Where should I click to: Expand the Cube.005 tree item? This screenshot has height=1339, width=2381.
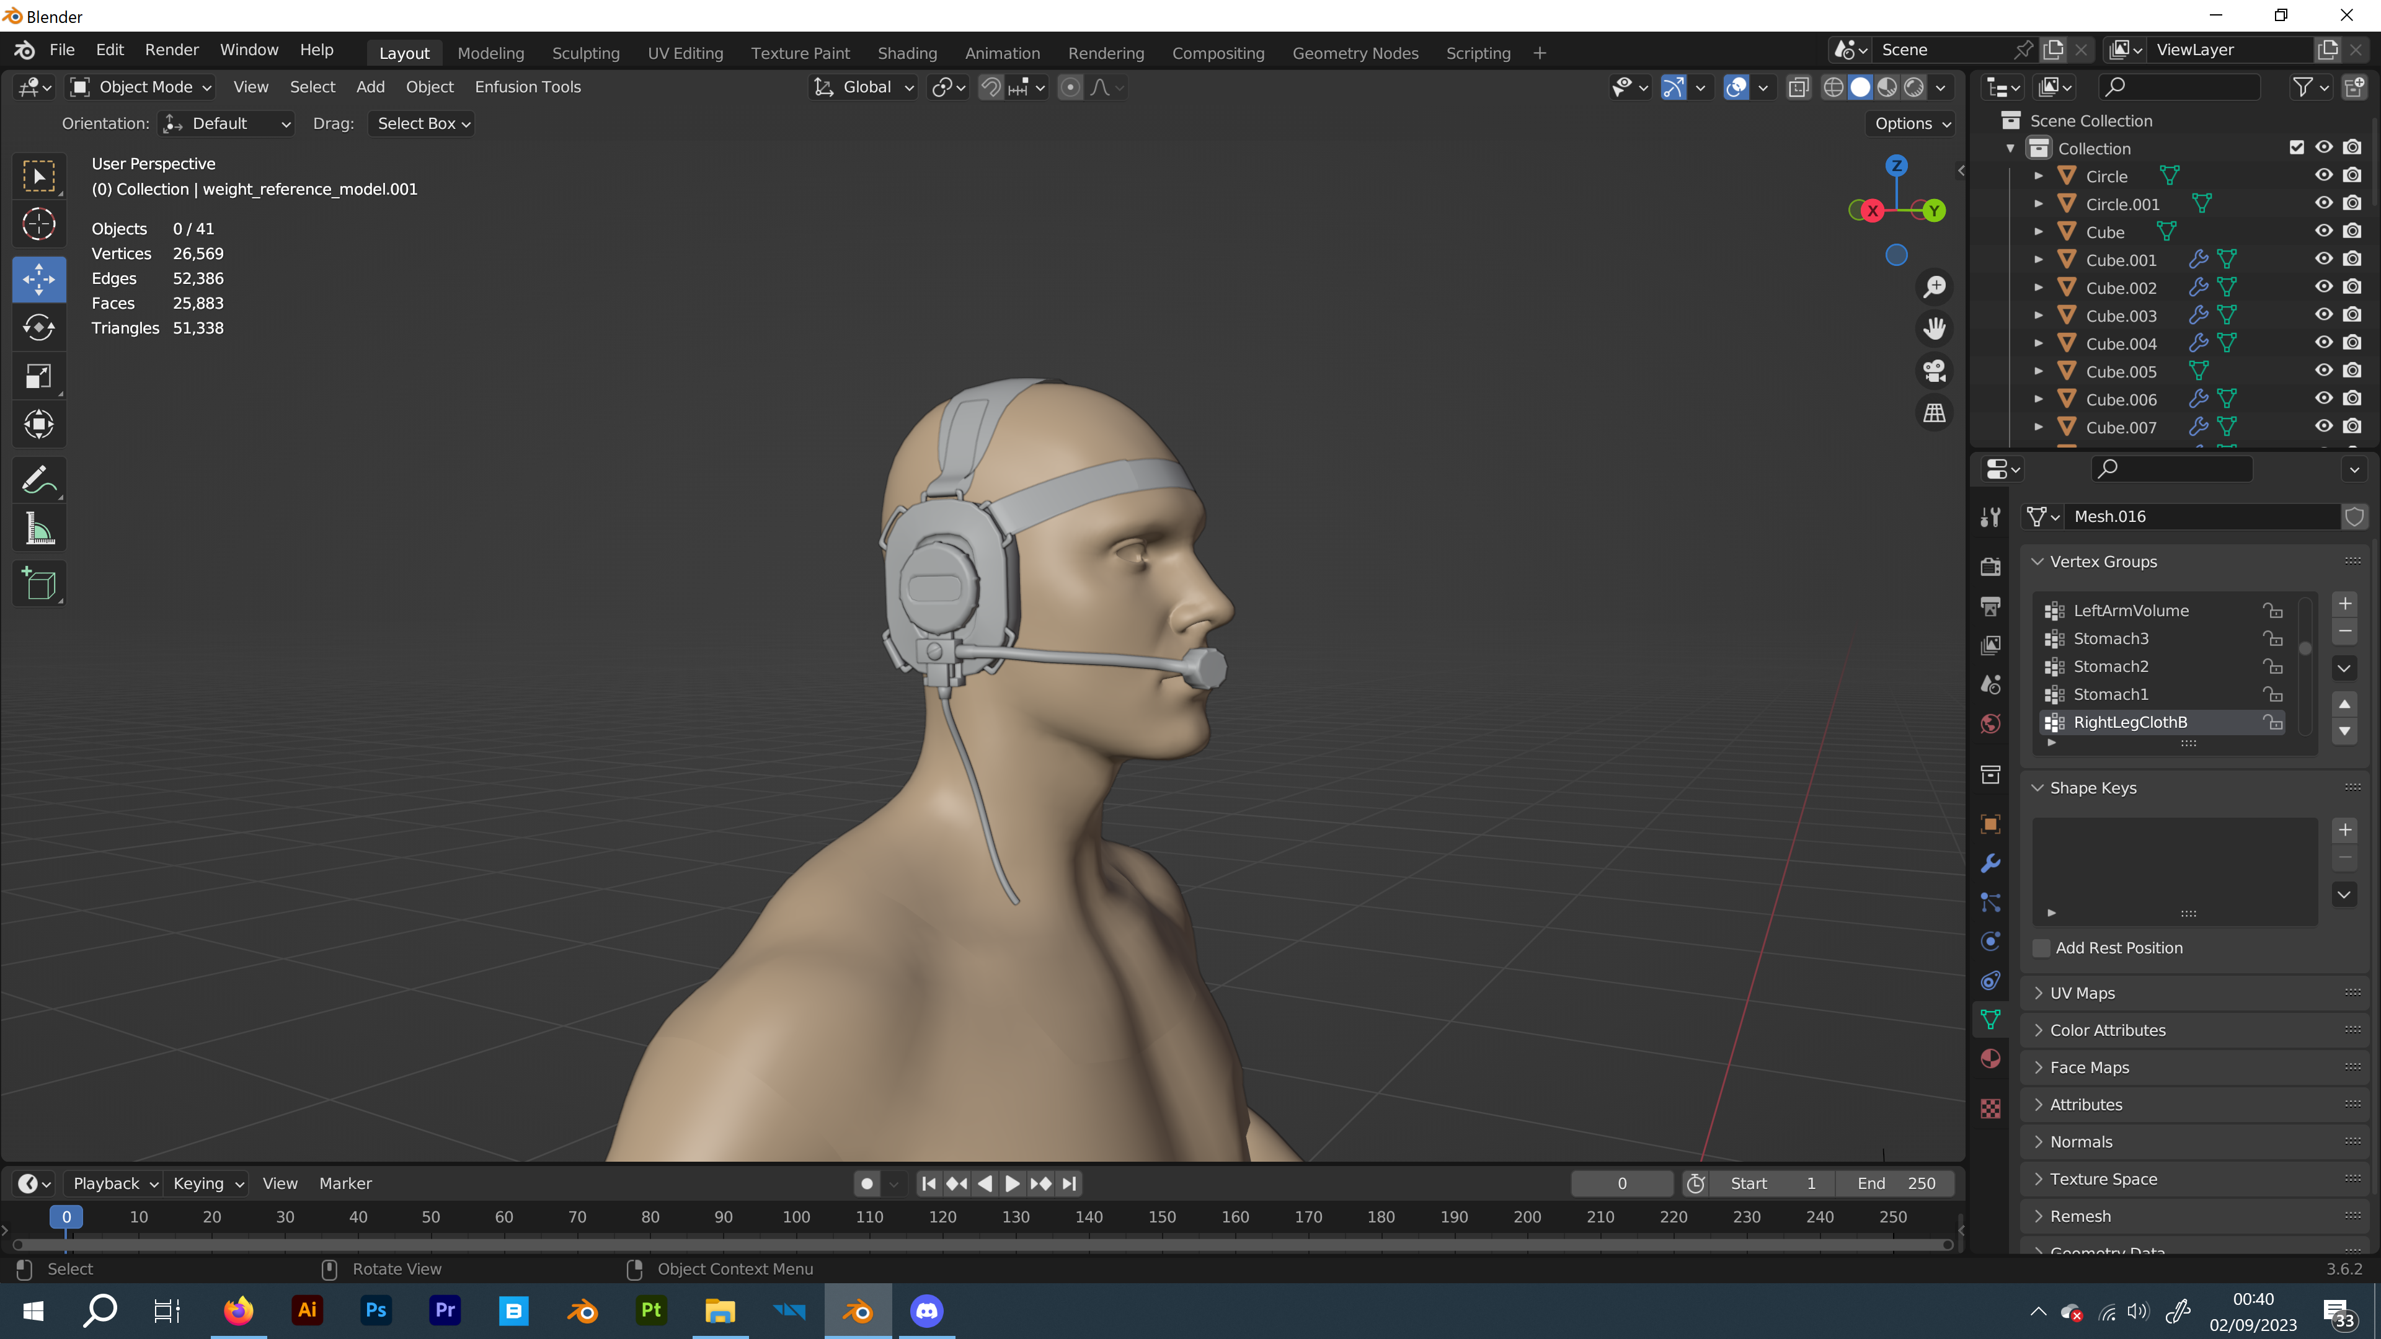(x=2038, y=371)
